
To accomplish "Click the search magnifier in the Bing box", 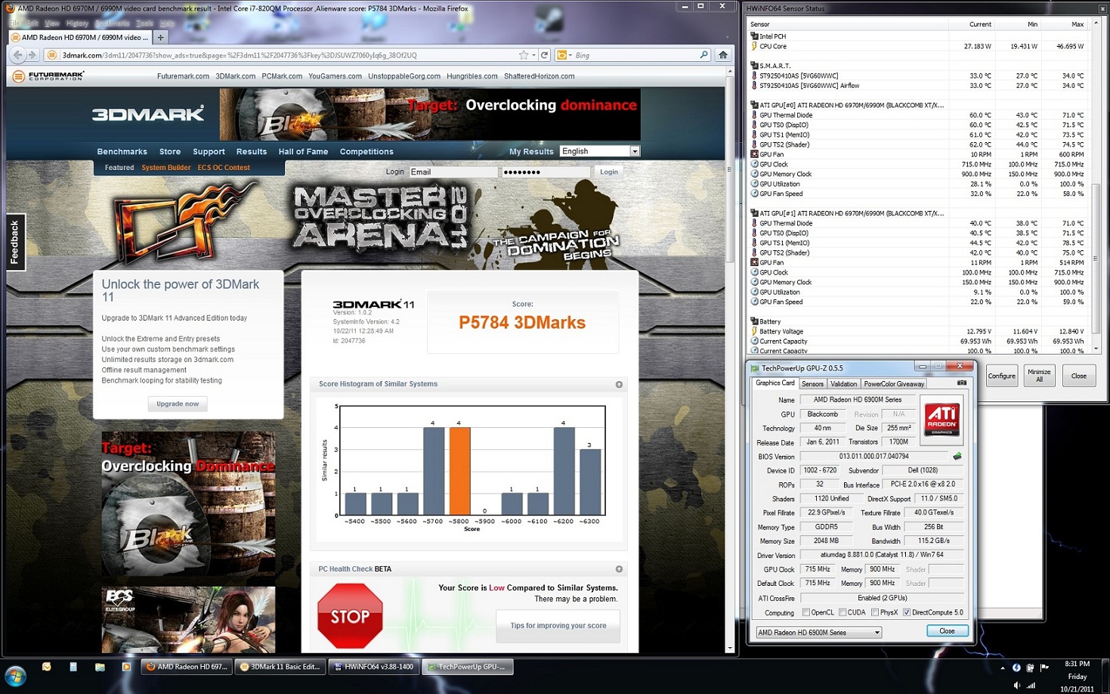I will point(703,54).
